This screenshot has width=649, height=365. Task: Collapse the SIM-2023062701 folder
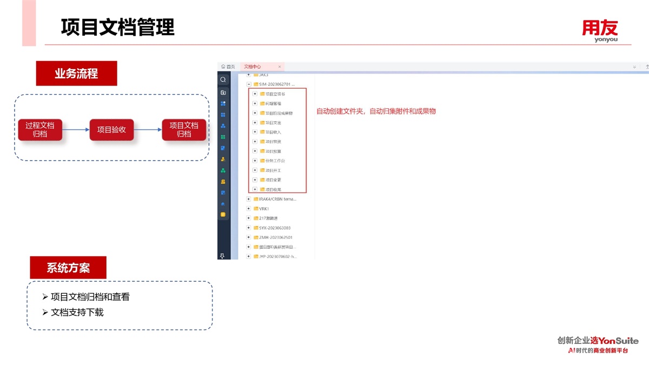pyautogui.click(x=249, y=84)
